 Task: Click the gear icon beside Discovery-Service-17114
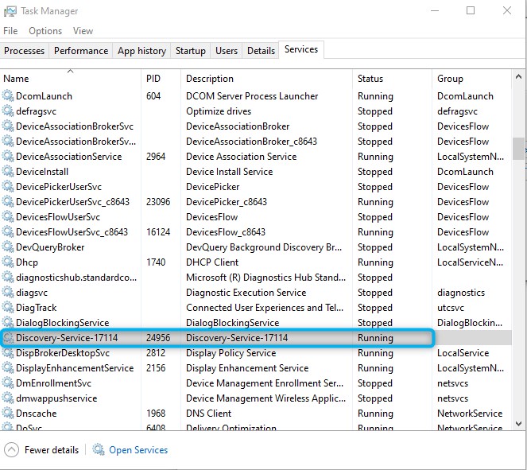[8, 337]
